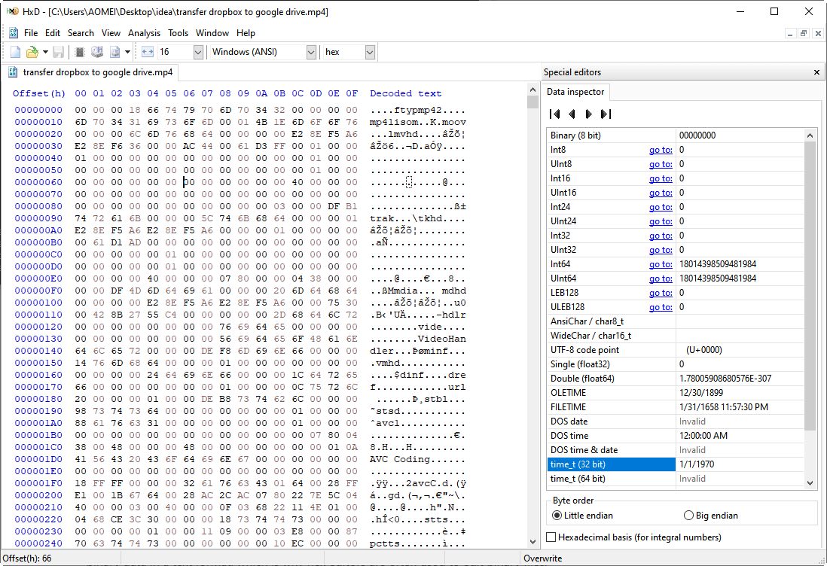Click the ULEB128 go to link
The height and width of the screenshot is (566, 827).
pyautogui.click(x=660, y=307)
